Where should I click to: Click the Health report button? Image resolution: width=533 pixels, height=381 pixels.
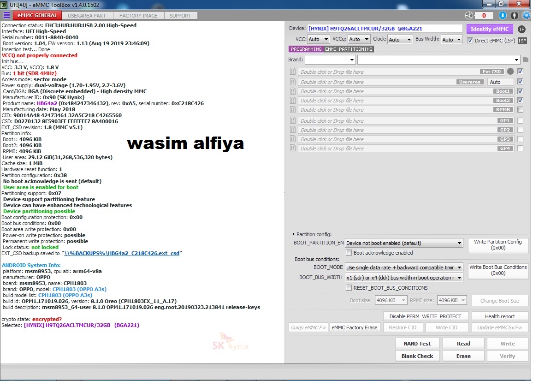pos(500,316)
